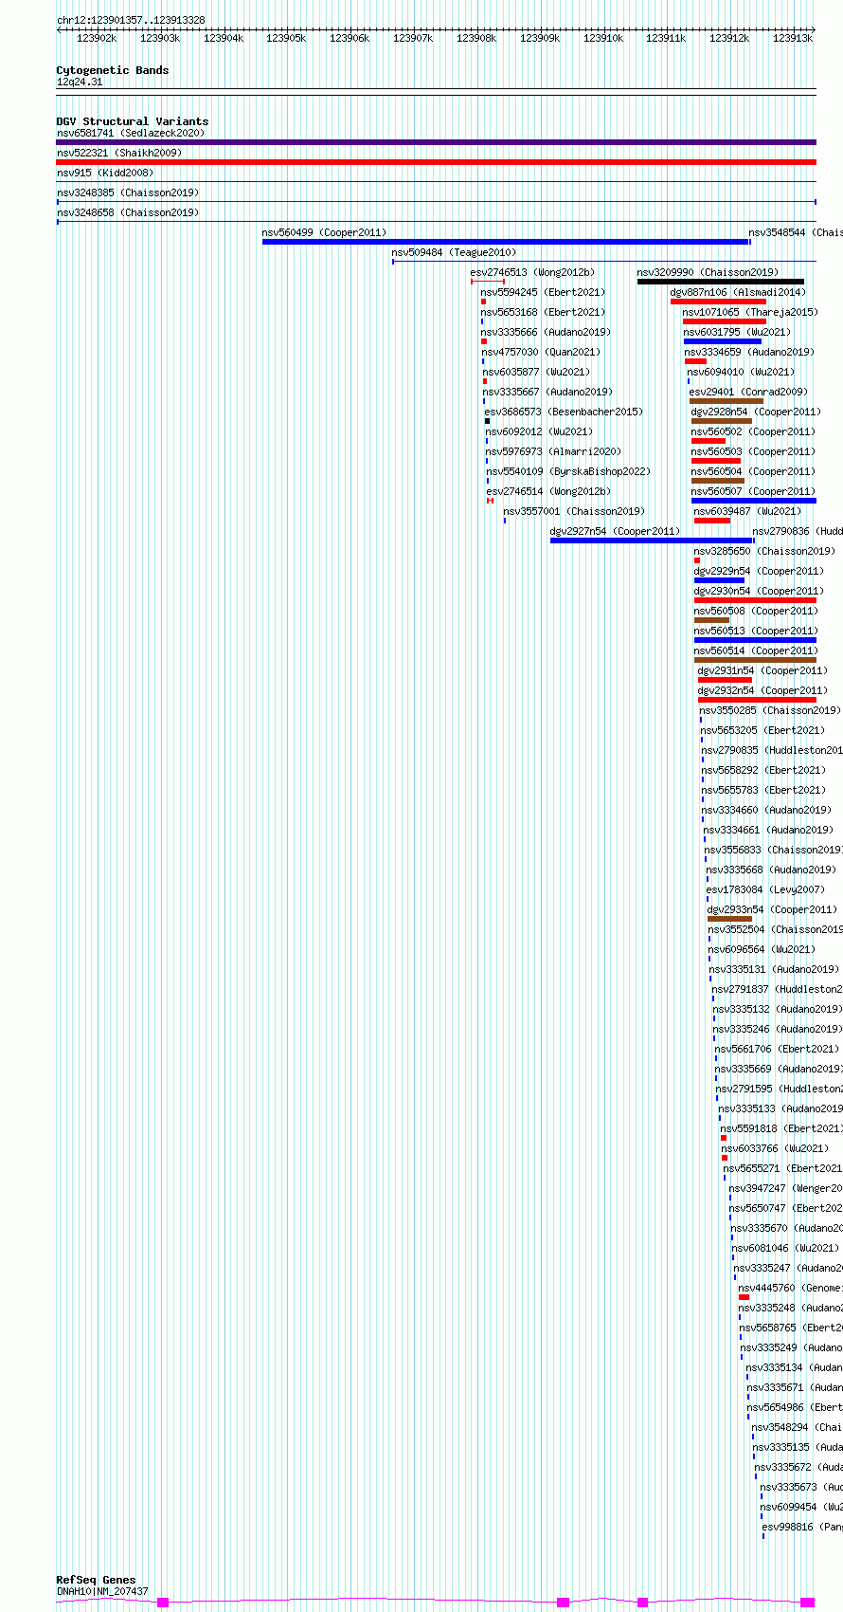Click the dgv2927n54 (Cooper2011) blue bar
This screenshot has height=1612, width=843.
tap(652, 540)
